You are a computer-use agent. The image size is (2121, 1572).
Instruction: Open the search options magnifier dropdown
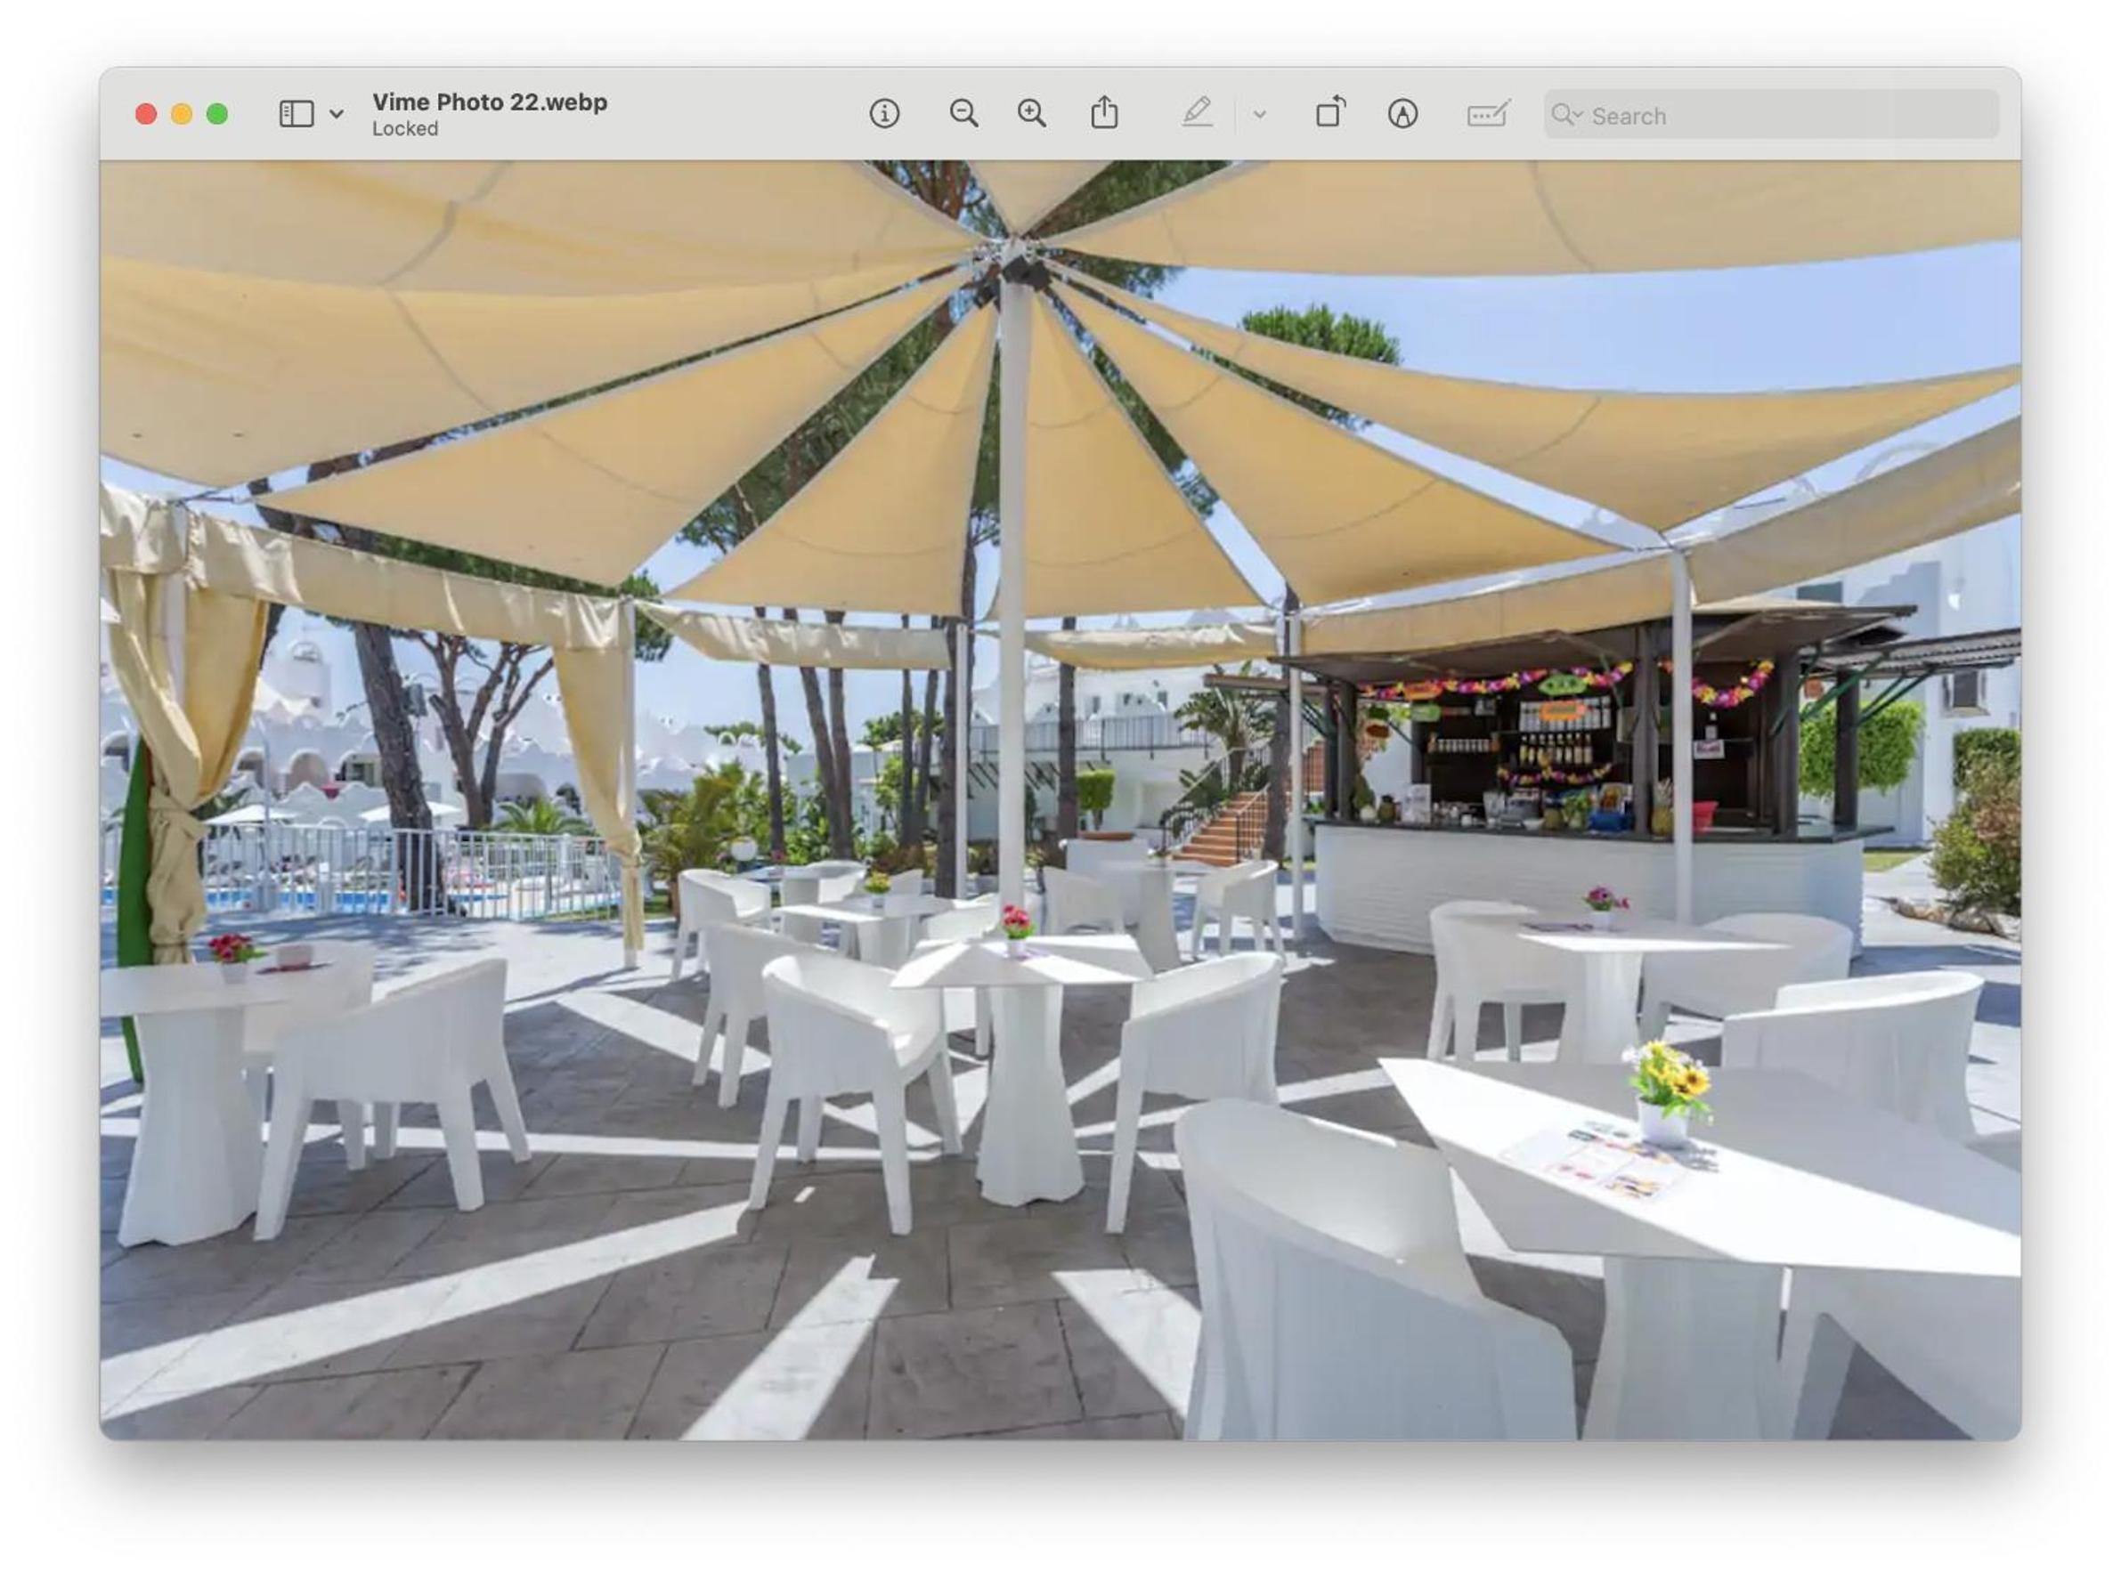point(1566,115)
